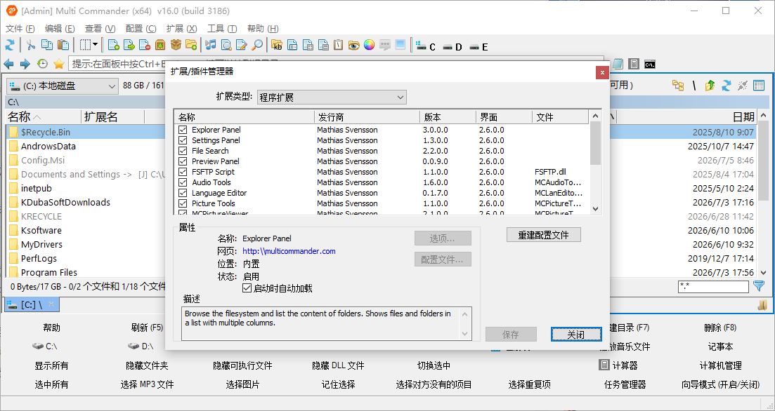Viewport: 775px width, 411px height.
Task: Disable the Audio Tools extension checkbox
Action: (x=183, y=182)
